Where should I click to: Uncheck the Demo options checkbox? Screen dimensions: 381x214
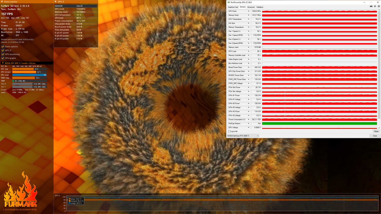3,47
